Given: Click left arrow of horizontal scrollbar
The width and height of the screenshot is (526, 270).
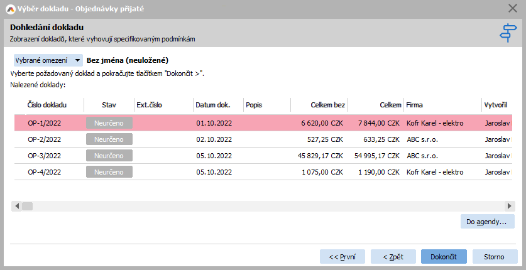Looking at the screenshot, I should [x=18, y=206].
